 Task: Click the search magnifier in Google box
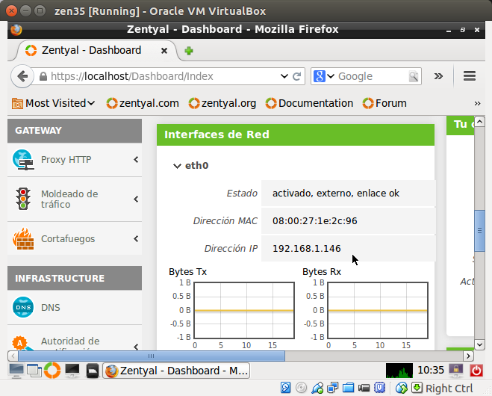414,76
